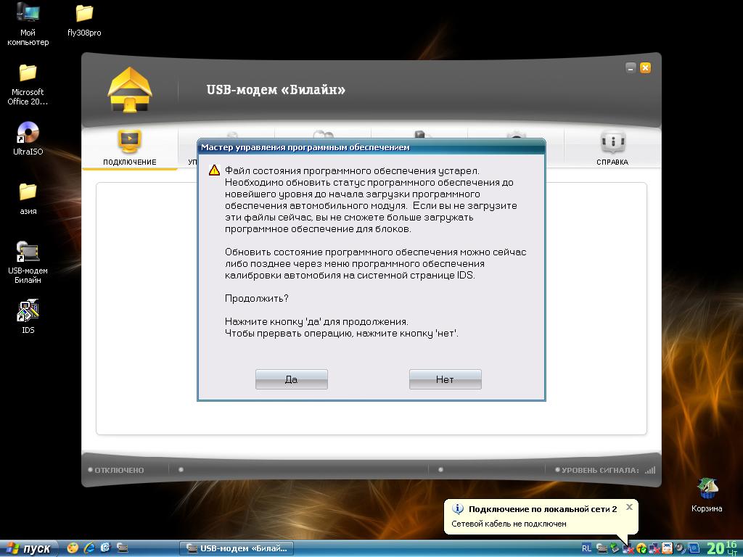Click the orange-framed tray icon left of the speaker
743x557 pixels.
668,548
